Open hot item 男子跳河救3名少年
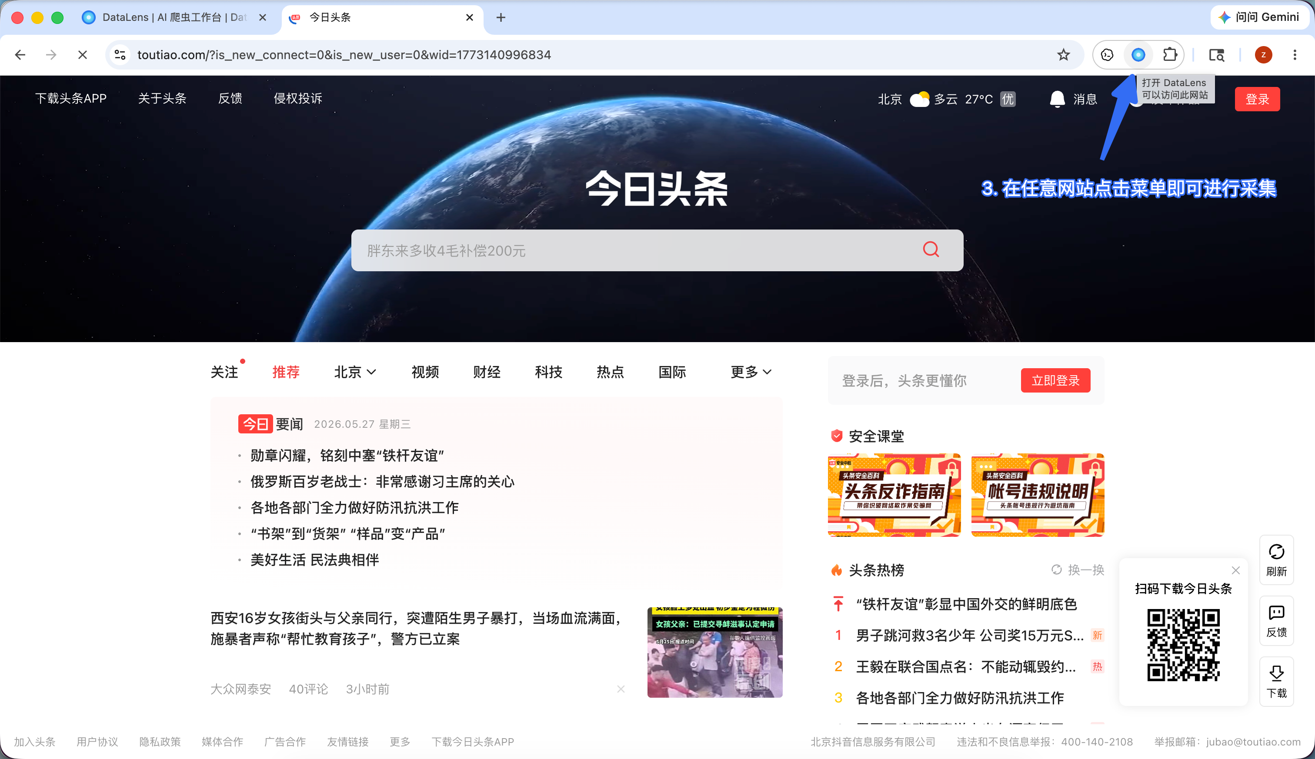This screenshot has width=1315, height=759. pos(970,636)
